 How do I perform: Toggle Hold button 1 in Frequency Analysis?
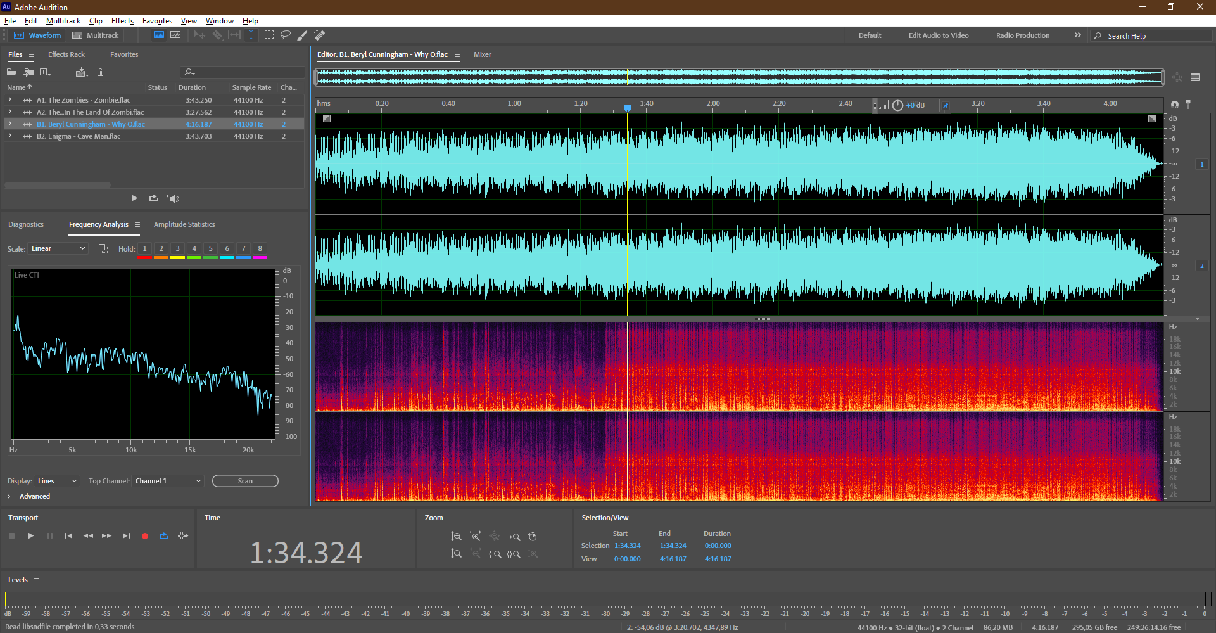[x=145, y=249]
